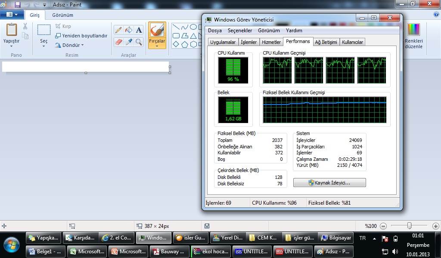Click the Seç rectangular selection icon
The image size is (441, 258).
44,30
